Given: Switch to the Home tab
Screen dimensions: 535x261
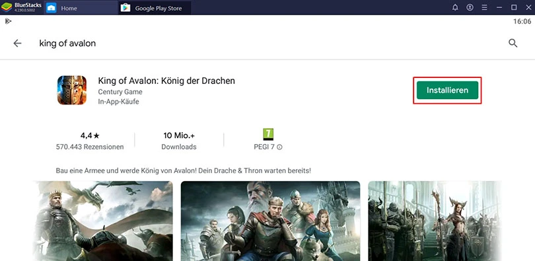Looking at the screenshot, I should 81,7.
